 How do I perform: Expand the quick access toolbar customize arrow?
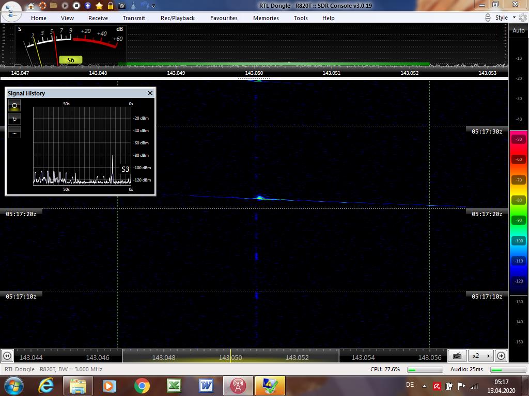point(154,6)
